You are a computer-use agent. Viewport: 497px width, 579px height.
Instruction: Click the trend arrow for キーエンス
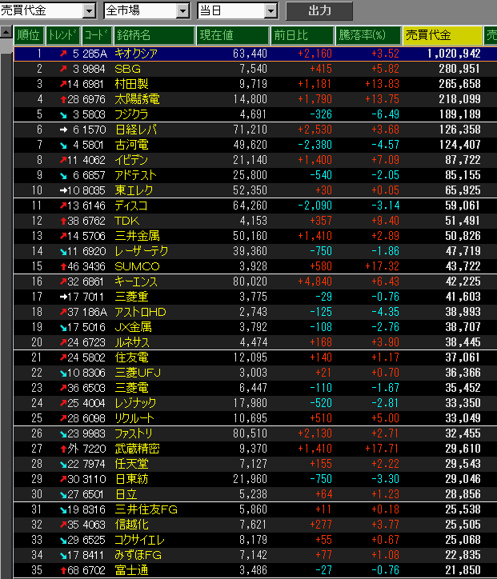(63, 282)
